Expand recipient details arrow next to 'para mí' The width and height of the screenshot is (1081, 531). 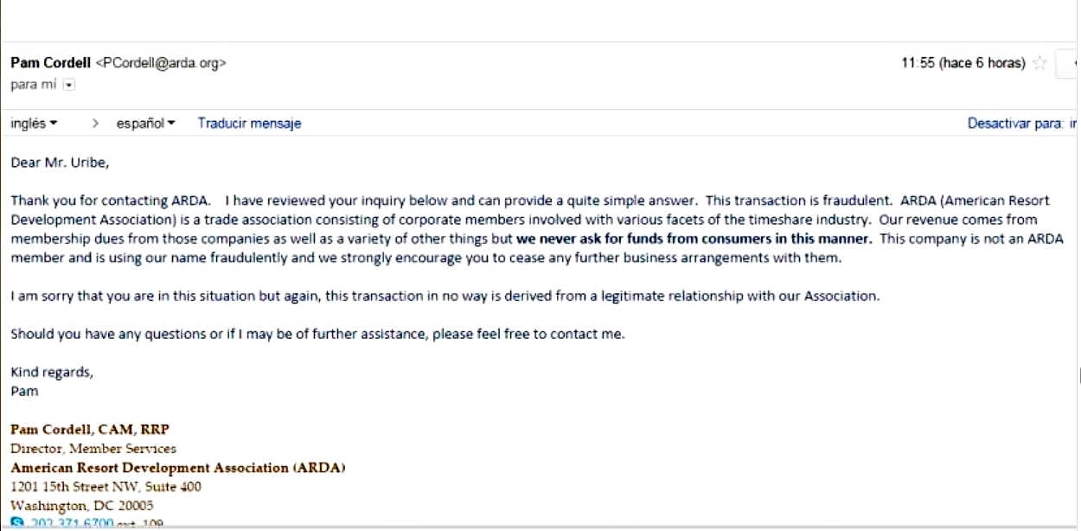click(x=69, y=85)
